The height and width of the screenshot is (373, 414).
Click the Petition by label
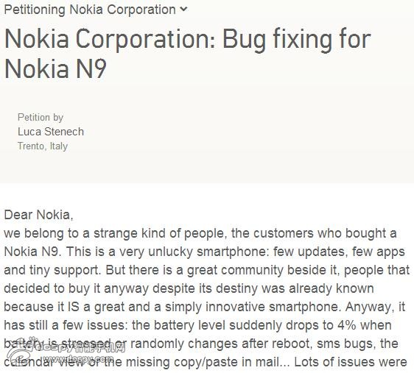[41, 117]
